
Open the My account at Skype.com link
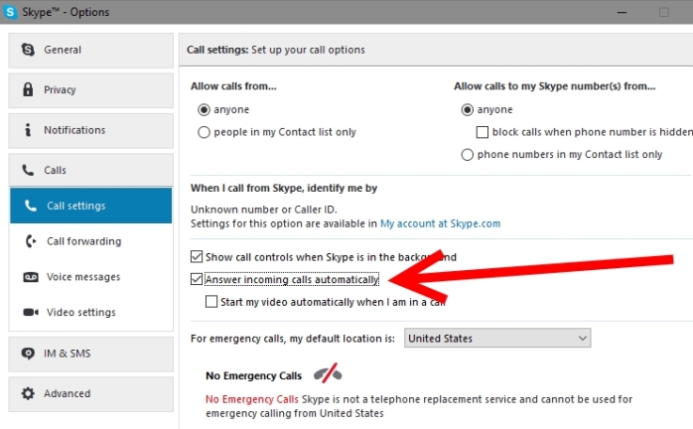coord(440,223)
